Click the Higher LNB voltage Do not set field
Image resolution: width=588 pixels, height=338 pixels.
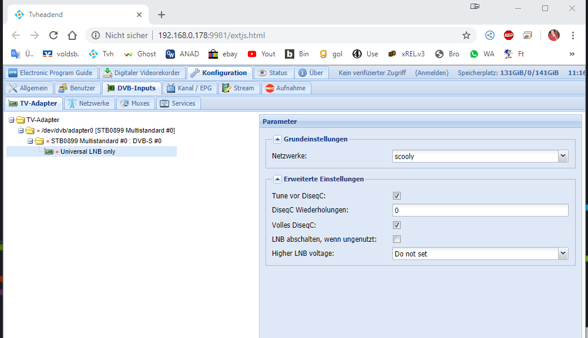pyautogui.click(x=475, y=253)
